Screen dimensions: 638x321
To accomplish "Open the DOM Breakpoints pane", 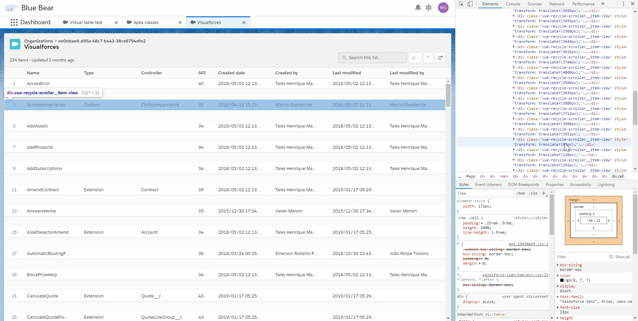I will pyautogui.click(x=523, y=185).
